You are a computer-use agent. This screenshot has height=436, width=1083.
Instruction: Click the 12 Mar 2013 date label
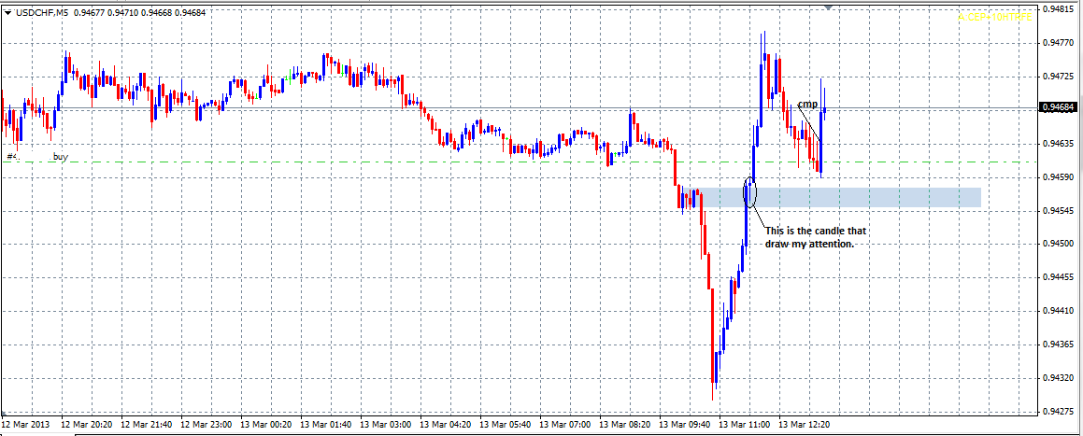28,424
